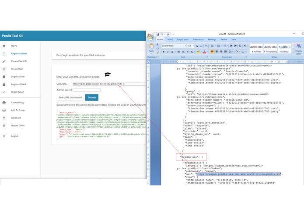Click the Undo icon in Word quick access toolbar
This screenshot has width=304, height=216.
click(x=162, y=35)
